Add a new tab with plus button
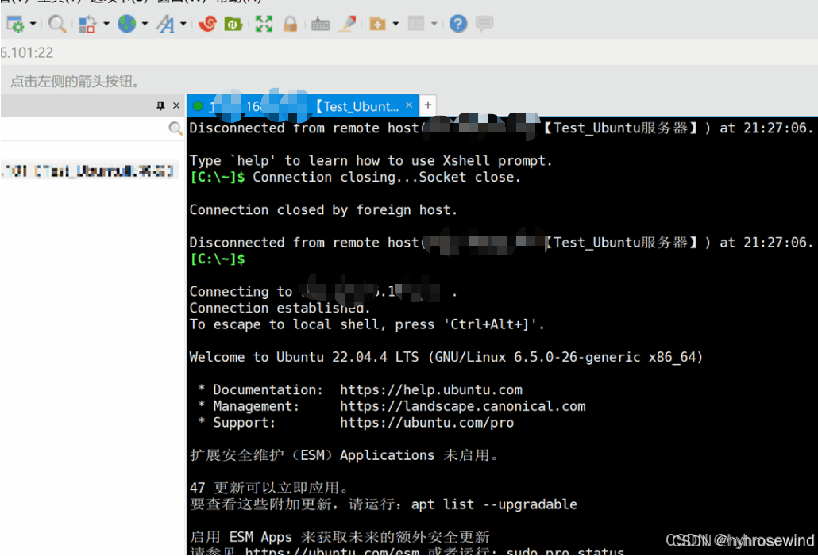 coord(428,105)
